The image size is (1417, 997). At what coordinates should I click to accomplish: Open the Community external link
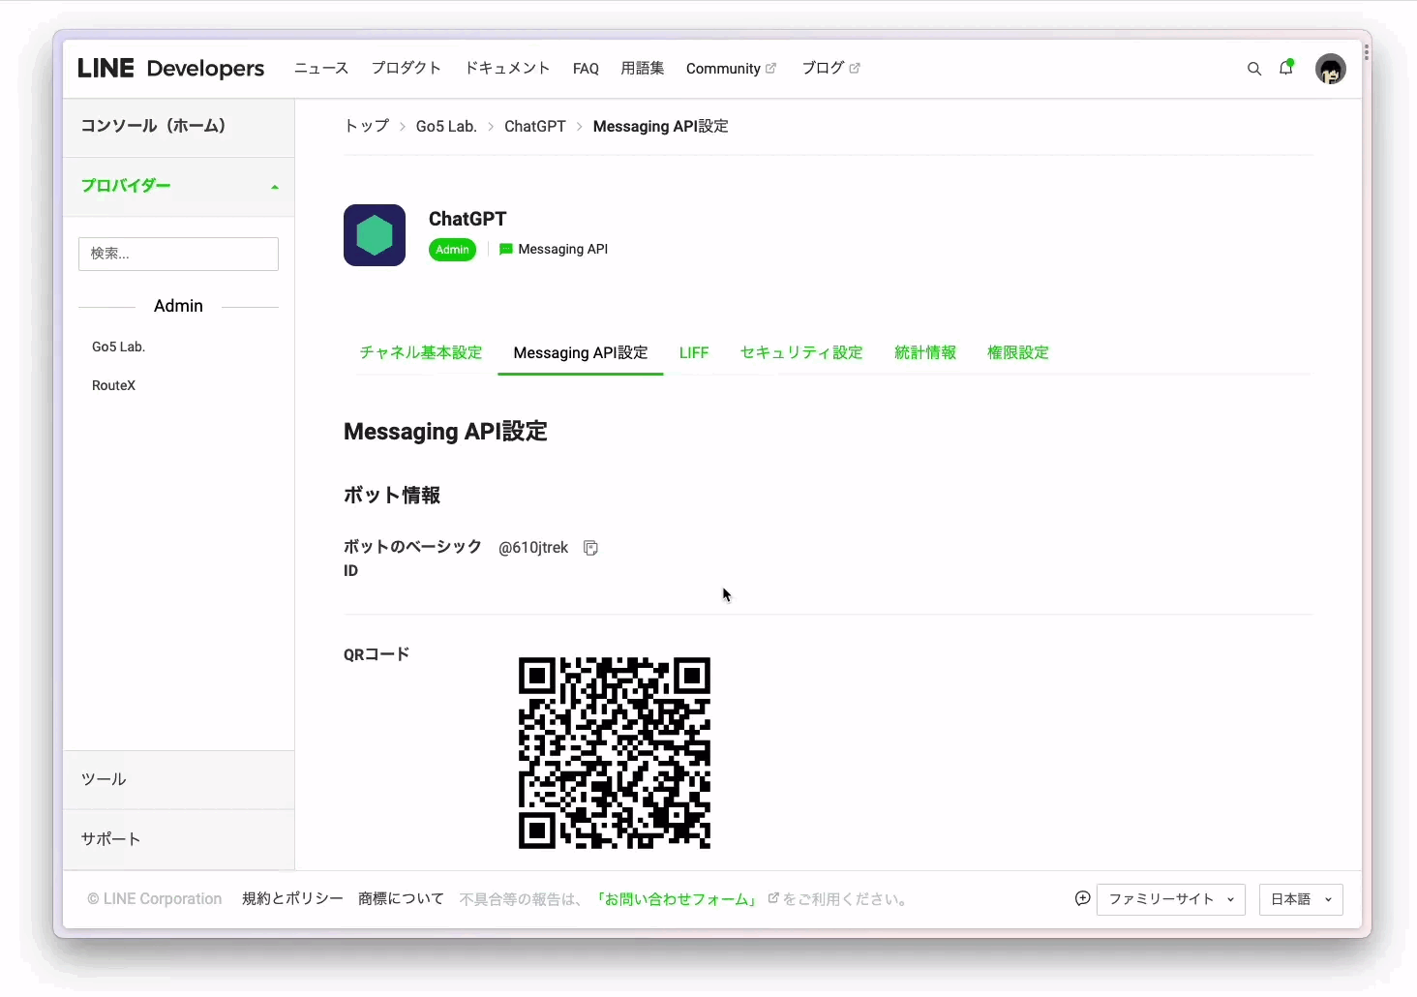[x=731, y=69]
